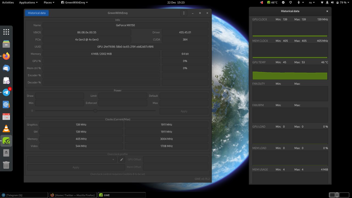Click the Video clock max value 1708 MHz
352x198 pixels.
coord(167,146)
